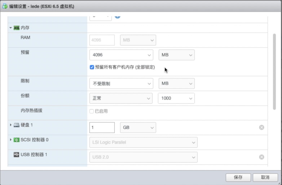The width and height of the screenshot is (282, 185).
Task: Uncheck reserve all guest memory checkbox
Action: tap(92, 67)
